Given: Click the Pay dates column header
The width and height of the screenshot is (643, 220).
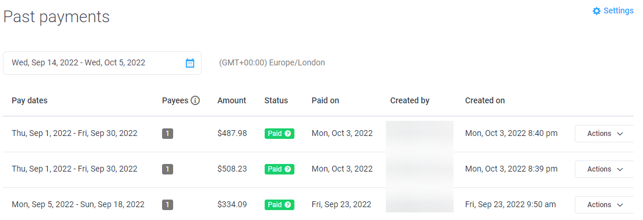Looking at the screenshot, I should (30, 100).
